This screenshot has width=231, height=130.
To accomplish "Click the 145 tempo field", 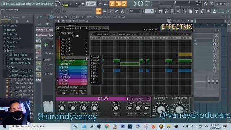I will pos(91,4).
